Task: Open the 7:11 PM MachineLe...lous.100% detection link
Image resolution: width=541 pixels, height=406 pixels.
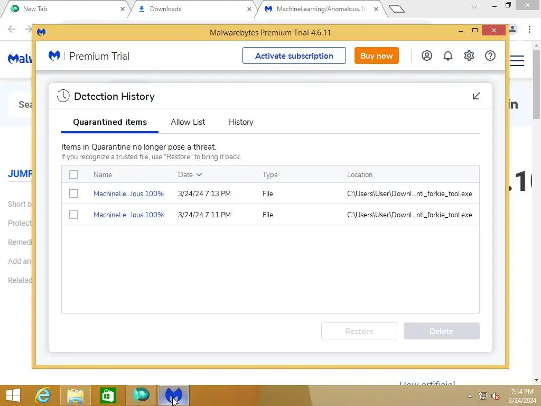Action: pyautogui.click(x=128, y=215)
